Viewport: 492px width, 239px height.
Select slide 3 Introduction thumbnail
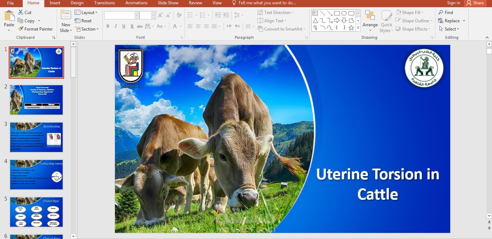36,137
